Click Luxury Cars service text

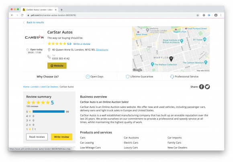[x=131, y=148]
